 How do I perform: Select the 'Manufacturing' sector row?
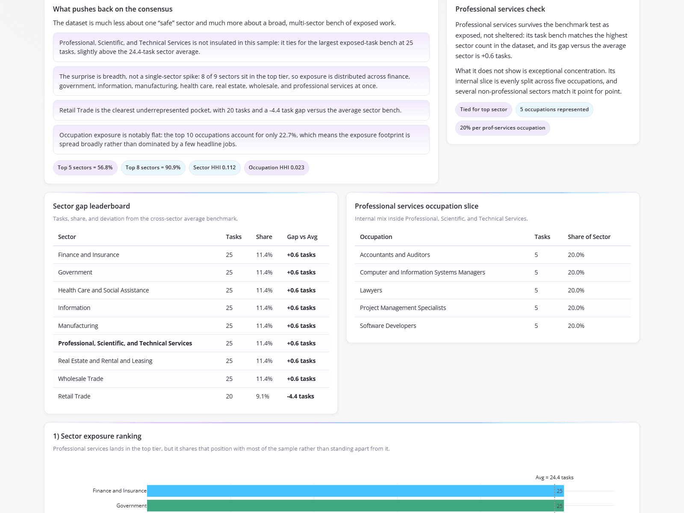tap(191, 326)
